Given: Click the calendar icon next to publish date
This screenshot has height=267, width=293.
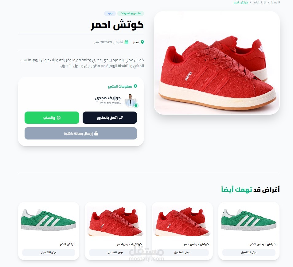Looking at the screenshot, I should (x=127, y=42).
